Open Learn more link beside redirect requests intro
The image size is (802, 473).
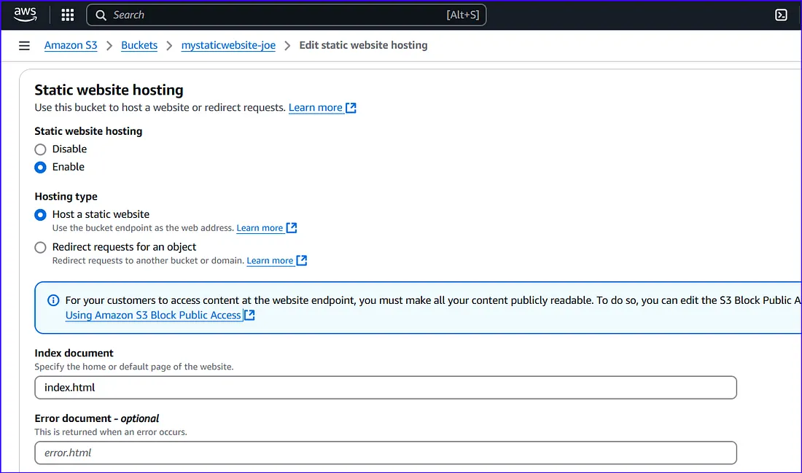coord(322,107)
